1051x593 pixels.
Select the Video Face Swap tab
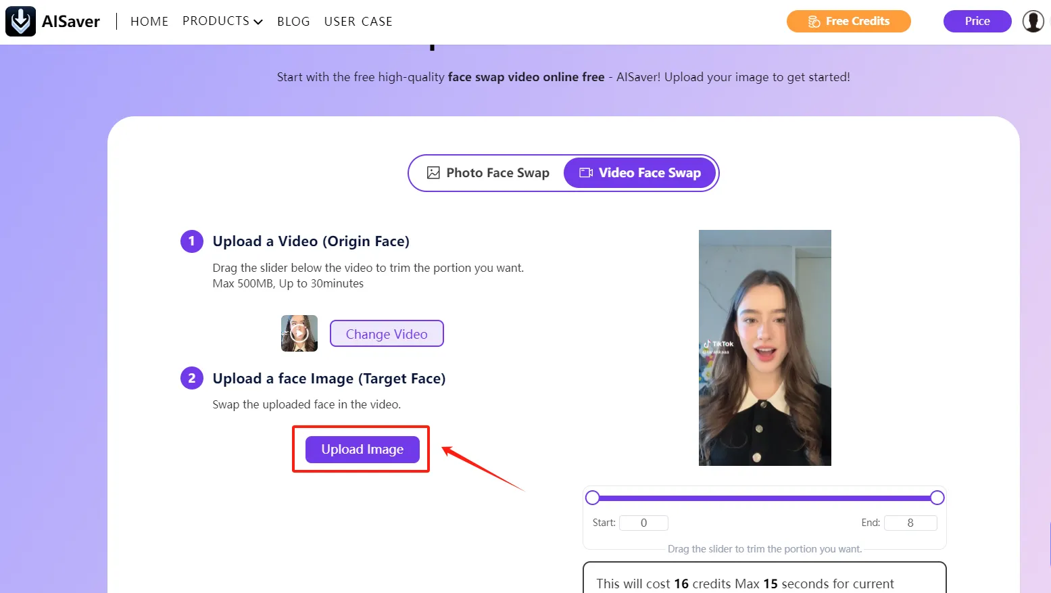[x=640, y=173]
